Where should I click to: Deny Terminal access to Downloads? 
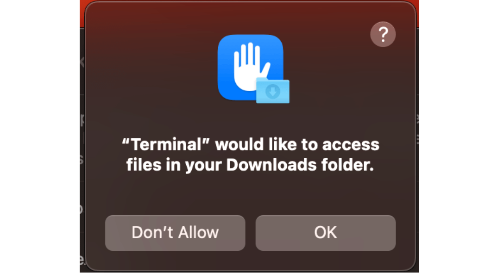pos(175,232)
